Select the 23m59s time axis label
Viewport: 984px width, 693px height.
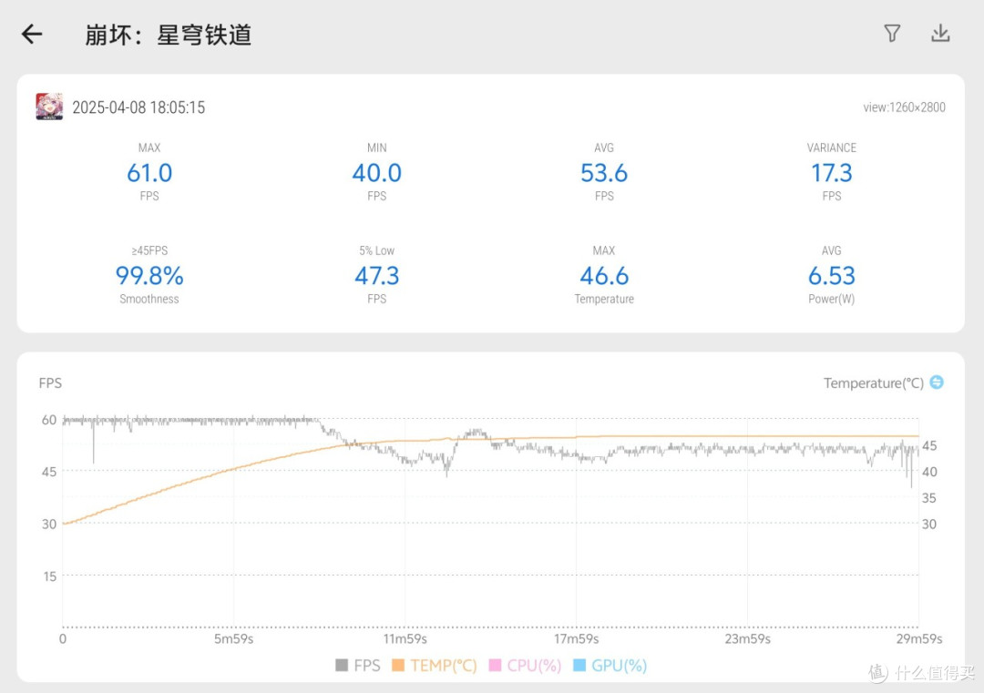pyautogui.click(x=747, y=639)
